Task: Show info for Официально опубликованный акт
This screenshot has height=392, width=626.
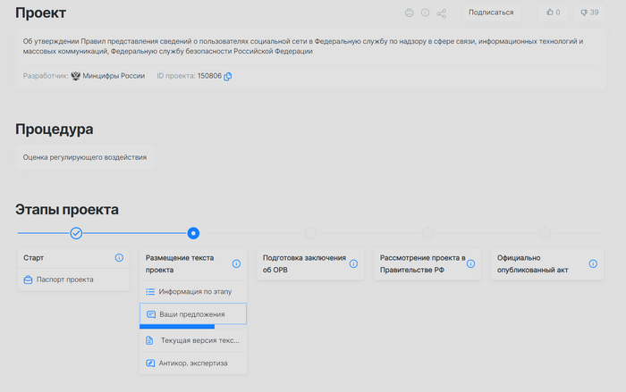Action: [x=593, y=263]
